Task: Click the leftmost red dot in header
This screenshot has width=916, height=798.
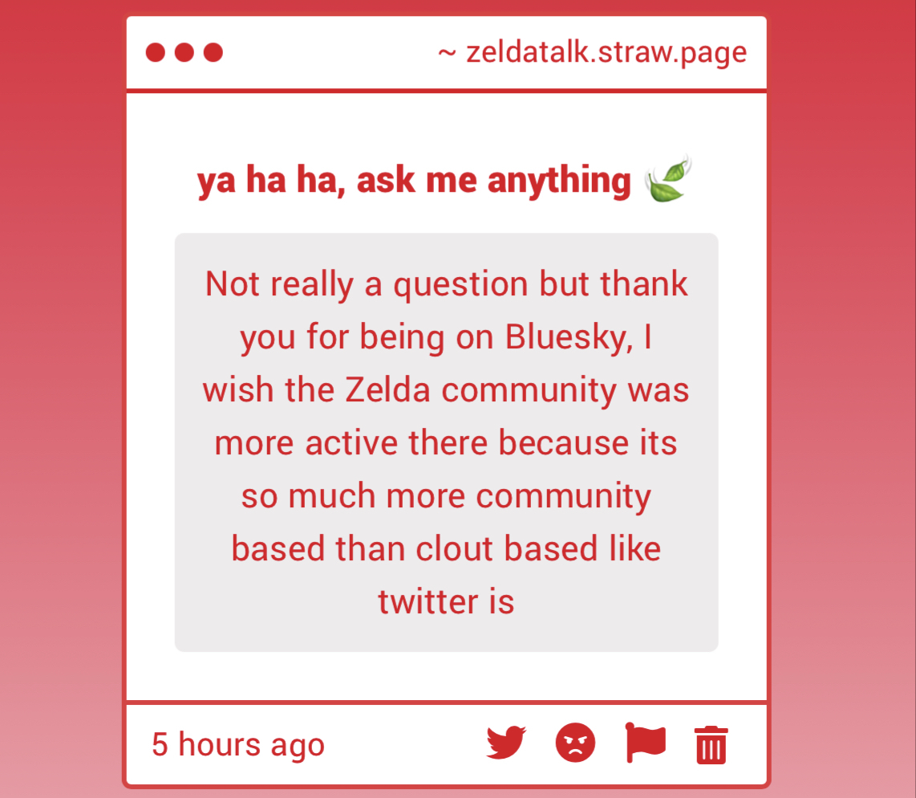Action: (x=156, y=53)
